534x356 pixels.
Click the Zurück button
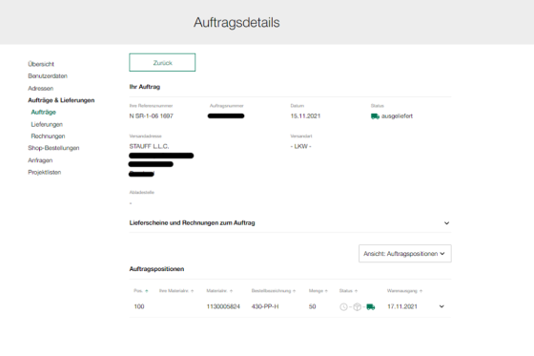162,62
